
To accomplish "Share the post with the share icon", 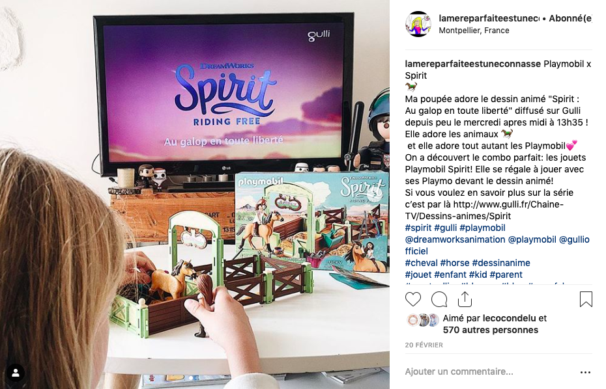I will coord(465,299).
